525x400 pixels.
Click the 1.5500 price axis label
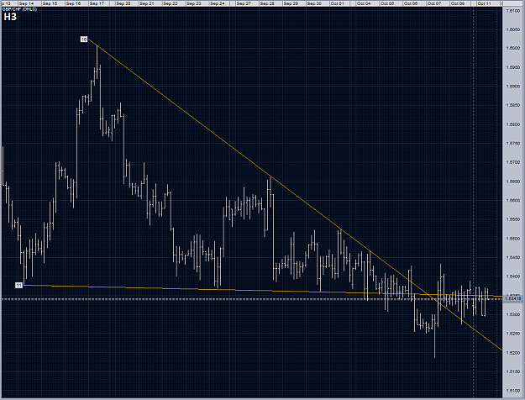[x=512, y=239]
